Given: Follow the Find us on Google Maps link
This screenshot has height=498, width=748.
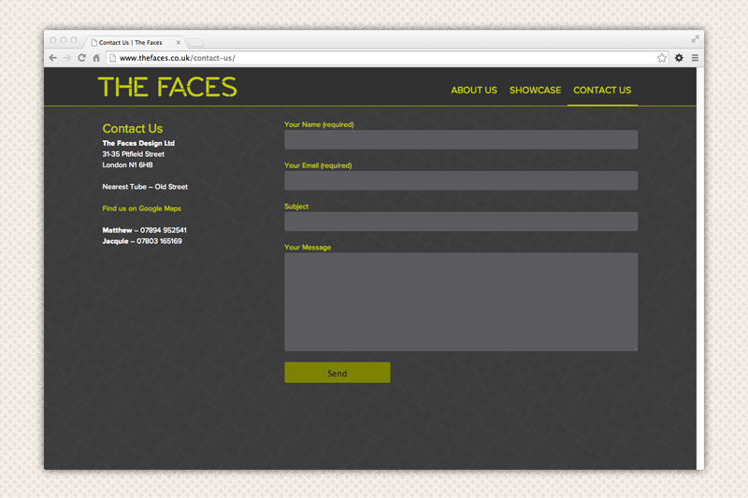Looking at the screenshot, I should tap(142, 208).
